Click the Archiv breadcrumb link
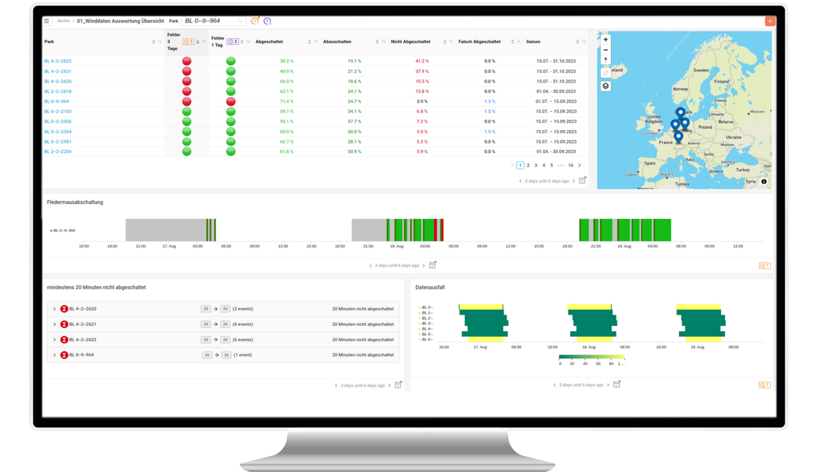Screen dimensions: 817x472 63,21
